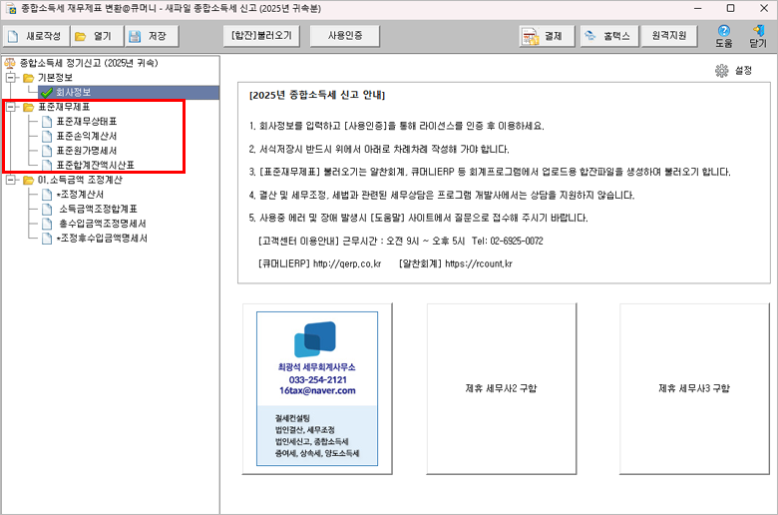Viewport: 778px width, 515px height.
Task: Click the 033-254-2121 phone number
Action: [x=317, y=380]
